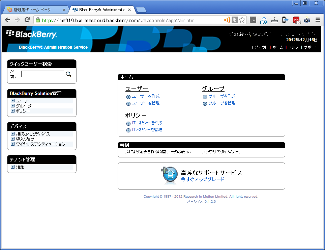Click the 今すぐアップグレード link
Image resolution: width=325 pixels, height=250 pixels.
click(x=202, y=179)
